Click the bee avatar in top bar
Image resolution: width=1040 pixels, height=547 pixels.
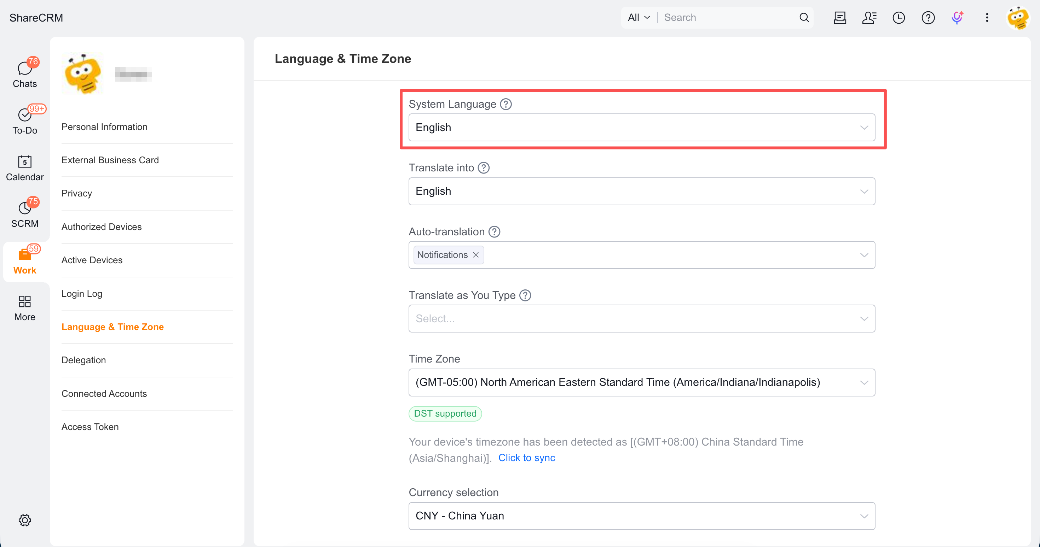(x=1018, y=18)
